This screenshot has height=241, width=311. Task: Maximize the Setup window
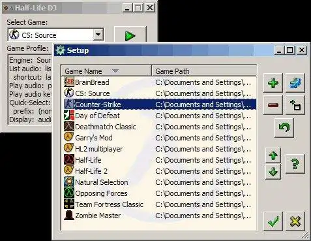(290, 50)
